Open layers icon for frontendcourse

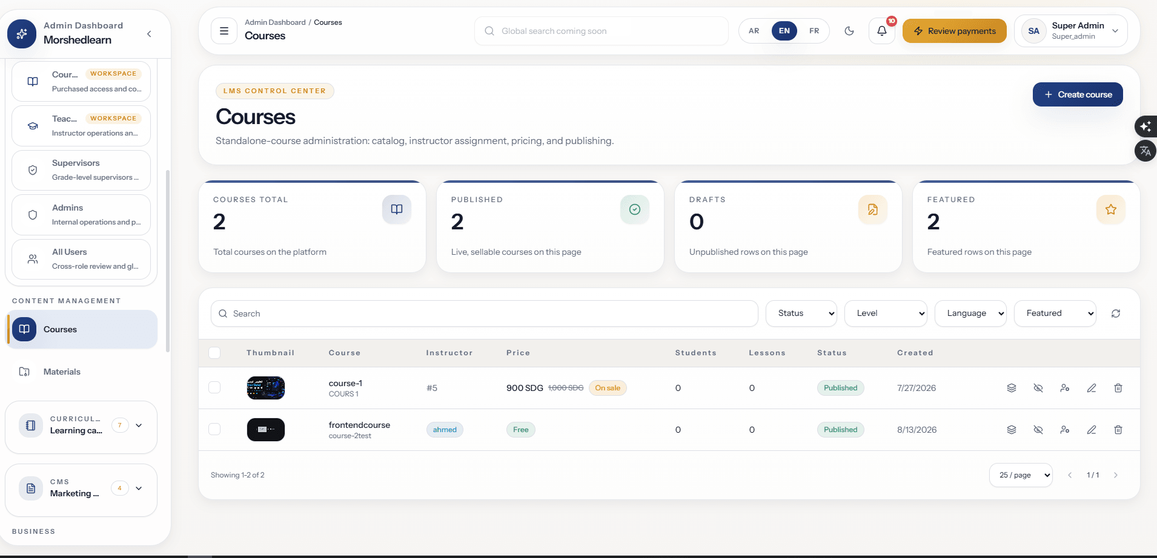pos(1012,430)
